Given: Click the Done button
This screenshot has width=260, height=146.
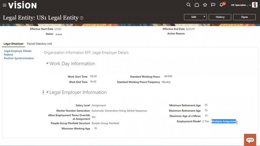Looking at the screenshot, I should (244, 17).
